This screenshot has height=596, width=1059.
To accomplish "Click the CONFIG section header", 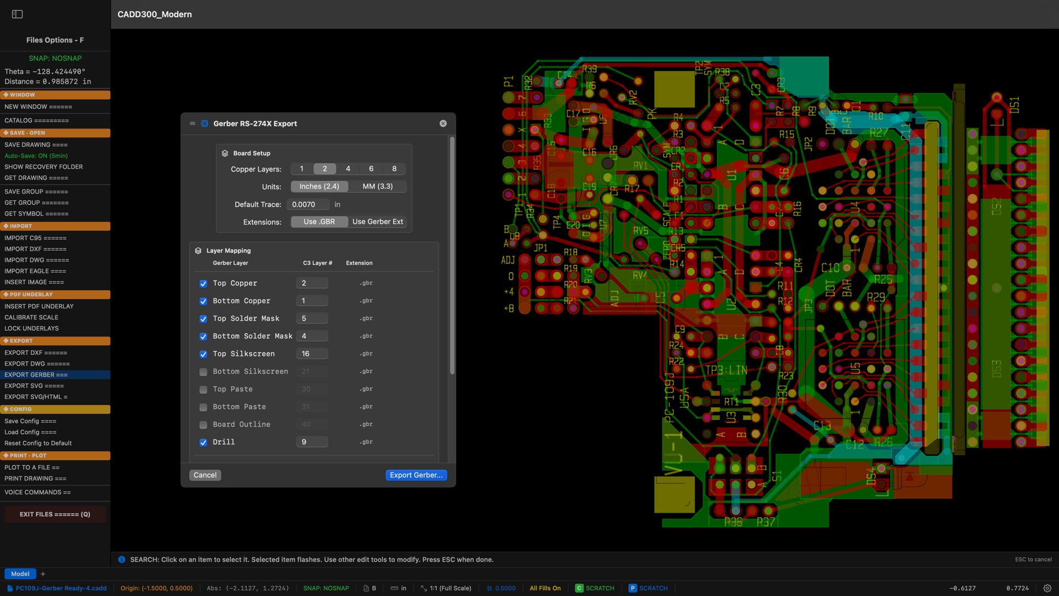I will pyautogui.click(x=55, y=409).
